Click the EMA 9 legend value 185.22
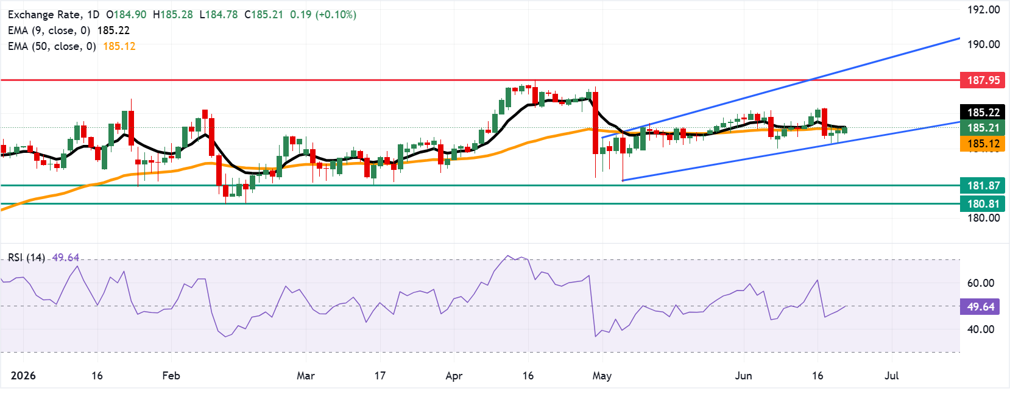 (x=113, y=30)
